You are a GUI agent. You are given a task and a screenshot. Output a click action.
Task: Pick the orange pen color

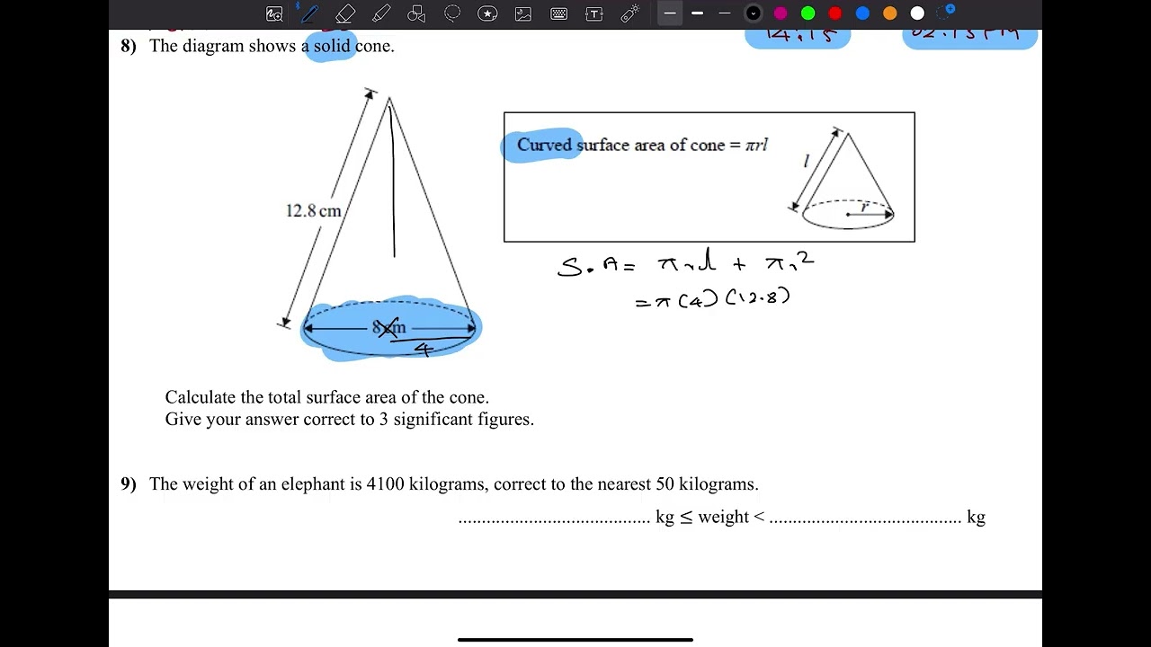pos(889,13)
